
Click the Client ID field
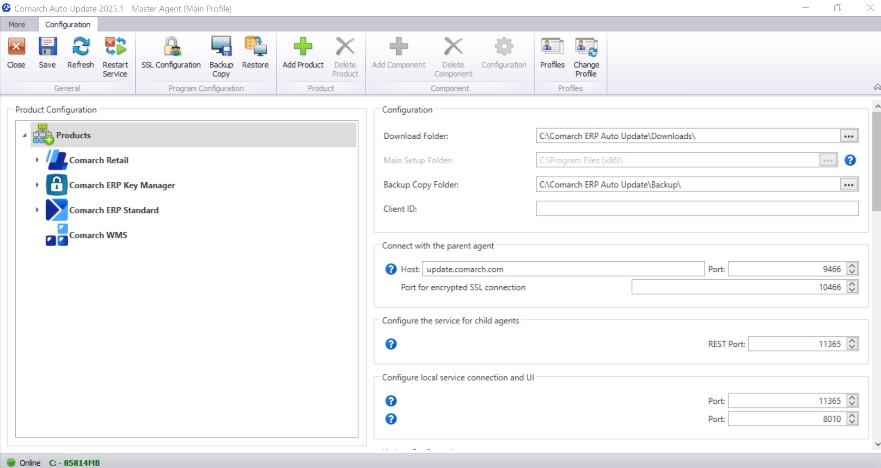coord(697,209)
